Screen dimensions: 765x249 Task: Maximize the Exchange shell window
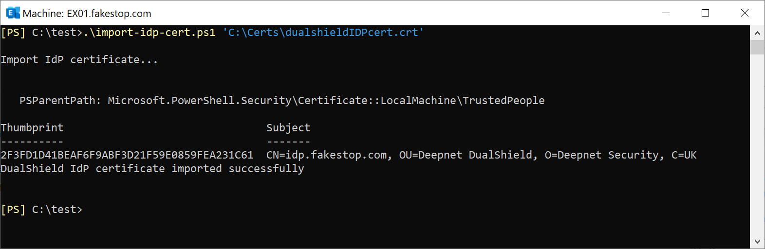point(705,13)
